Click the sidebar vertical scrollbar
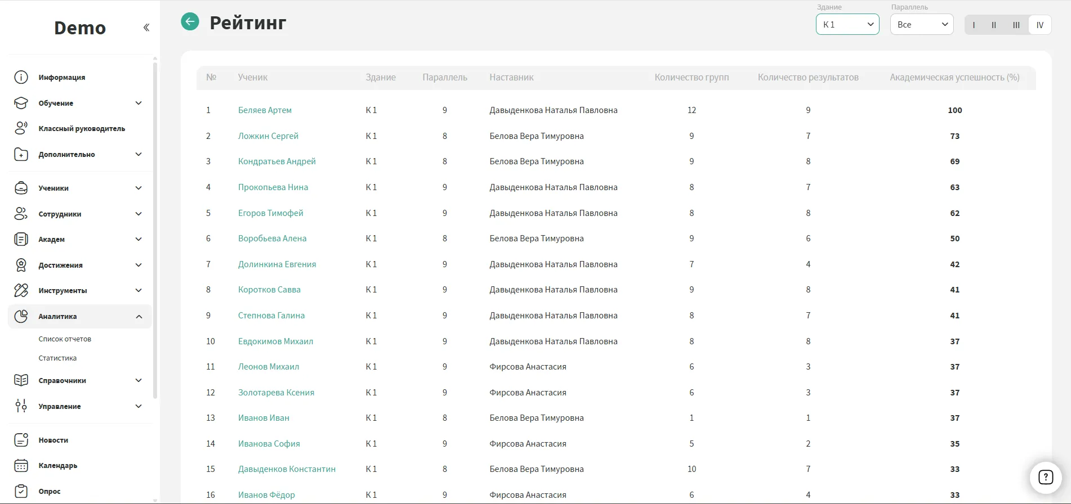 pyautogui.click(x=155, y=225)
